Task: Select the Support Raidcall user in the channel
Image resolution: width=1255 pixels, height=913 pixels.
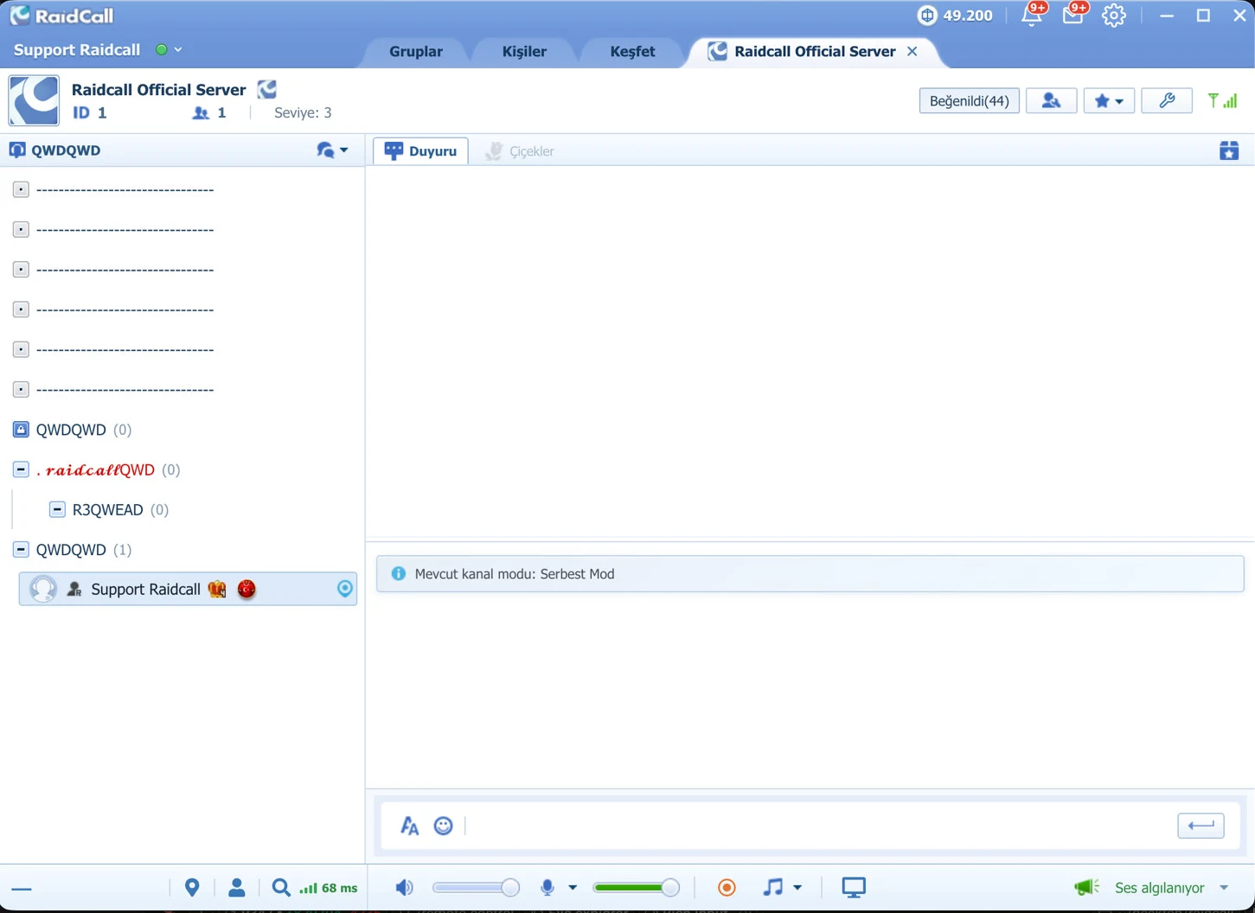Action: 188,589
